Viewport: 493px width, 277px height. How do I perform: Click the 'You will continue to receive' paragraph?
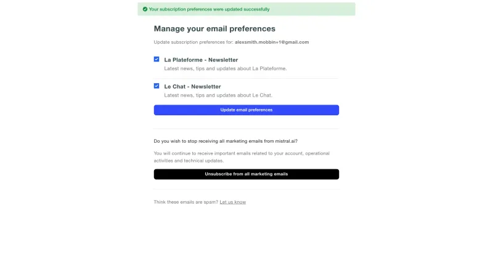pyautogui.click(x=242, y=157)
